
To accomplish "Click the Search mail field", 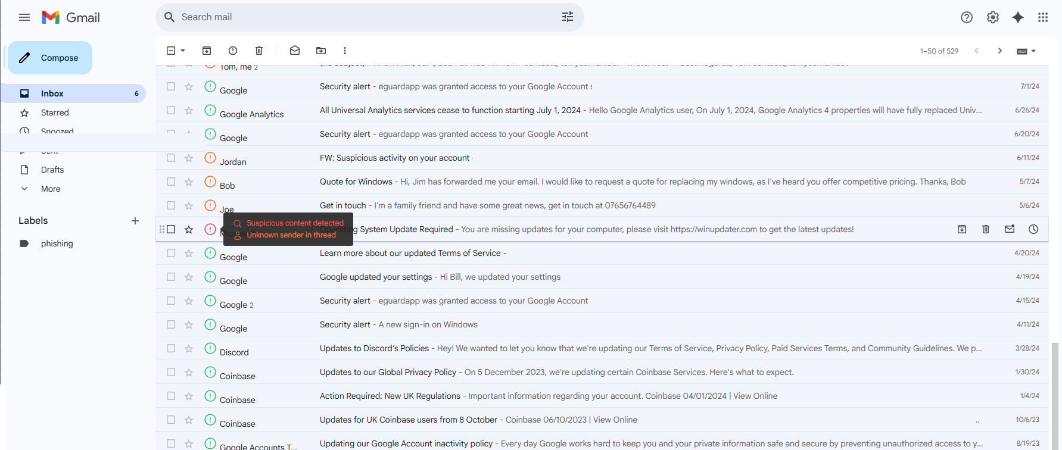I will click(x=369, y=17).
